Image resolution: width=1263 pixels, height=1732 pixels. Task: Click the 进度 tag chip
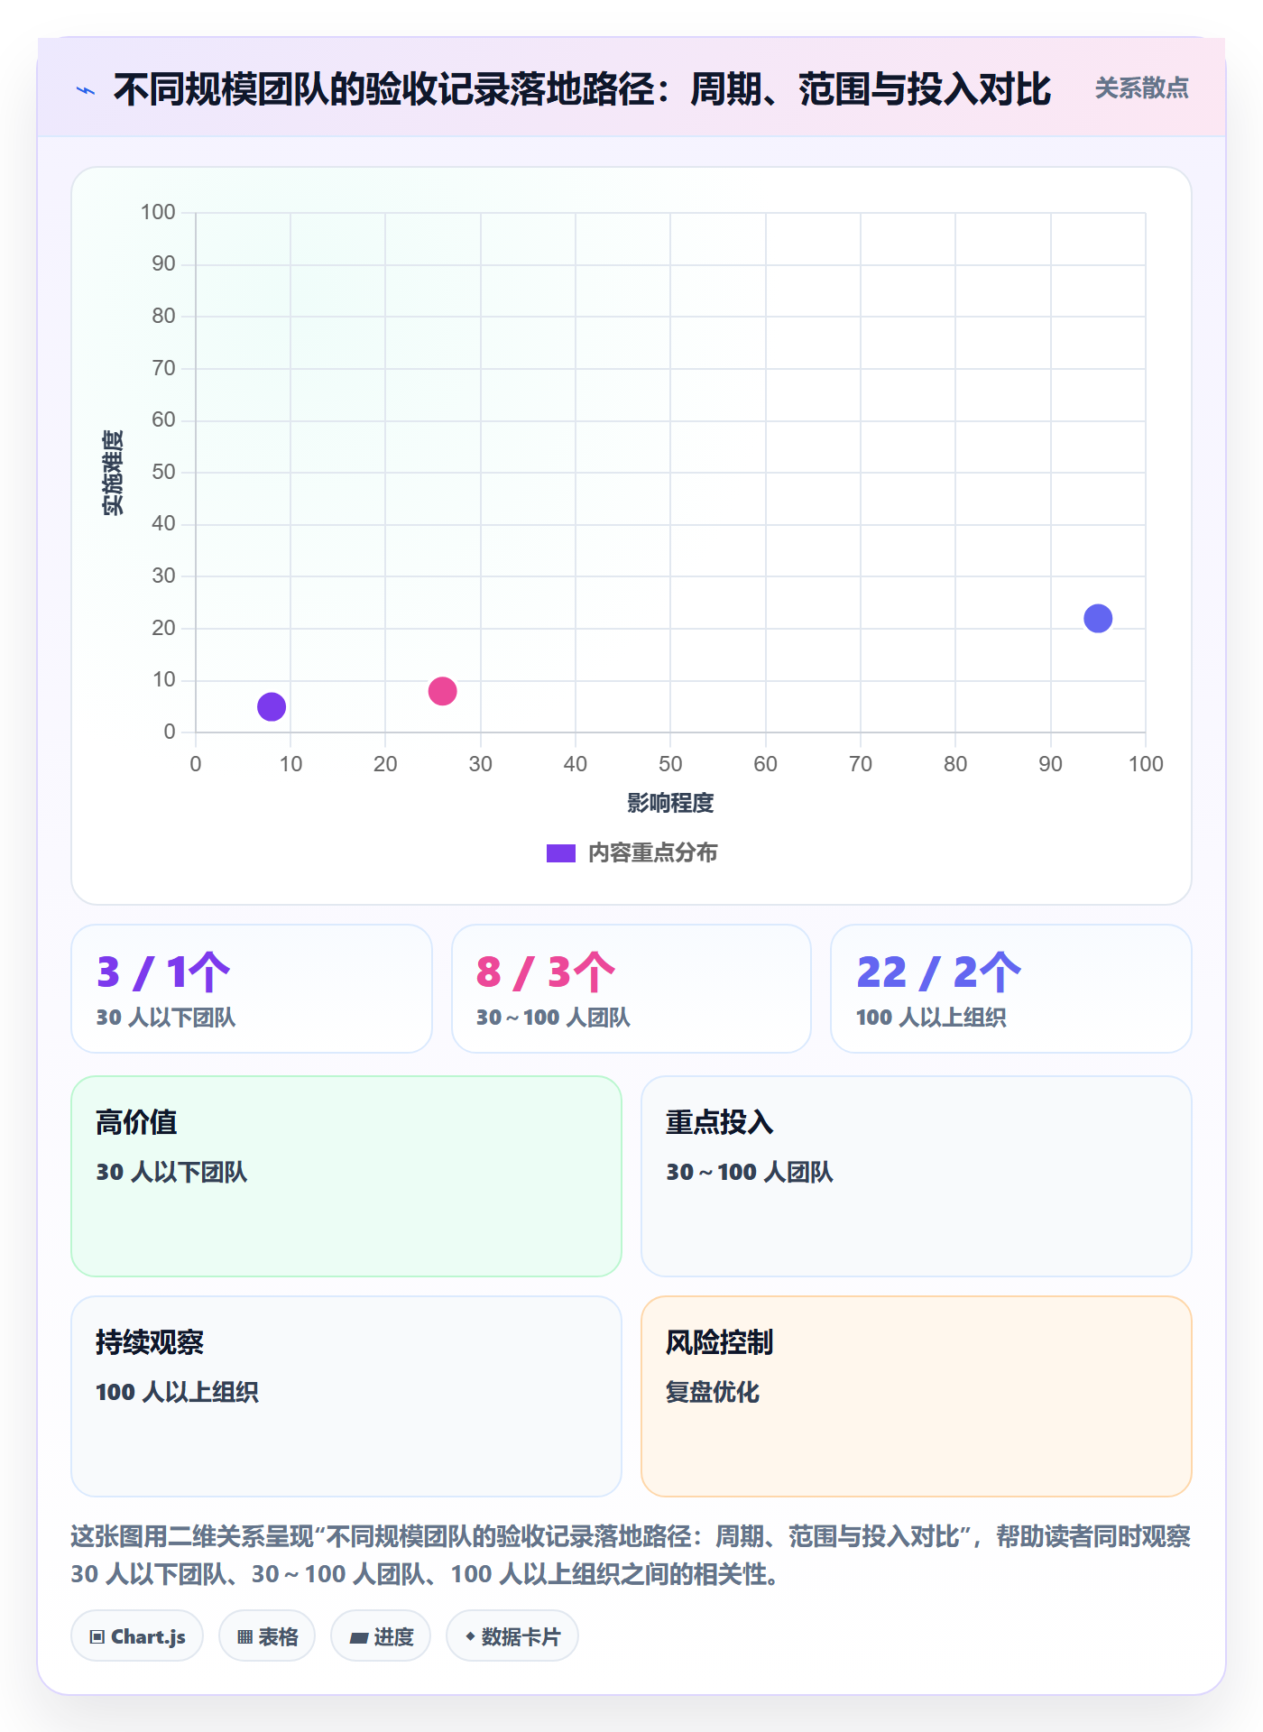coord(381,1635)
